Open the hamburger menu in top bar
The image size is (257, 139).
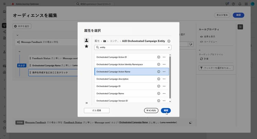click(4, 4)
